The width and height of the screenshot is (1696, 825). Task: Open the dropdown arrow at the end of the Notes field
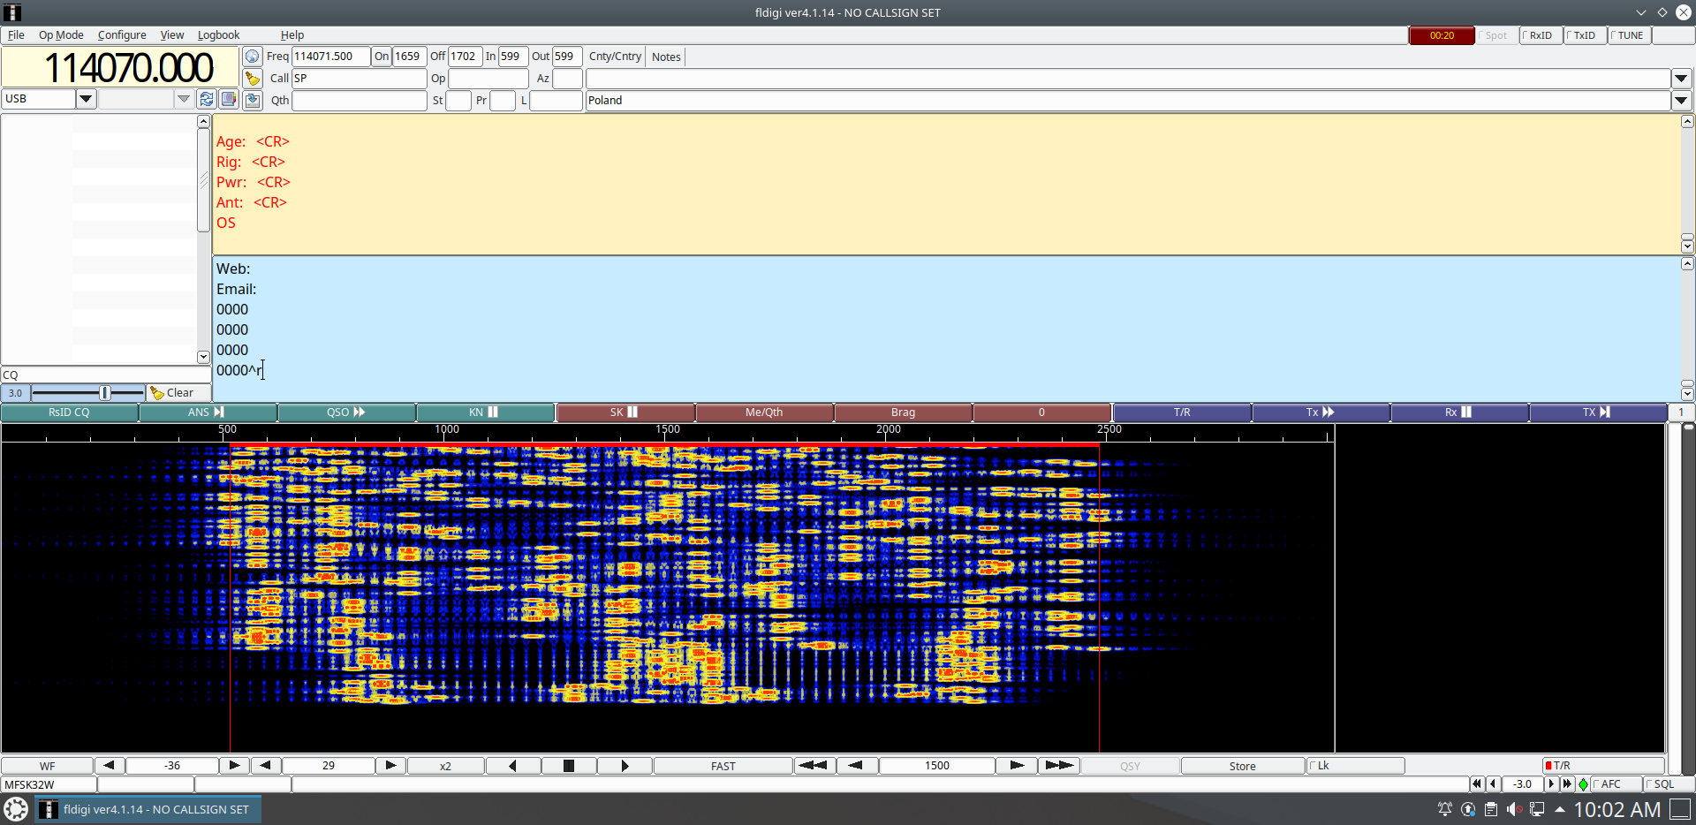[1682, 79]
